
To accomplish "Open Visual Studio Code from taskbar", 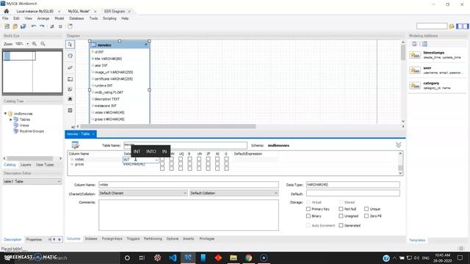I will pos(173,257).
